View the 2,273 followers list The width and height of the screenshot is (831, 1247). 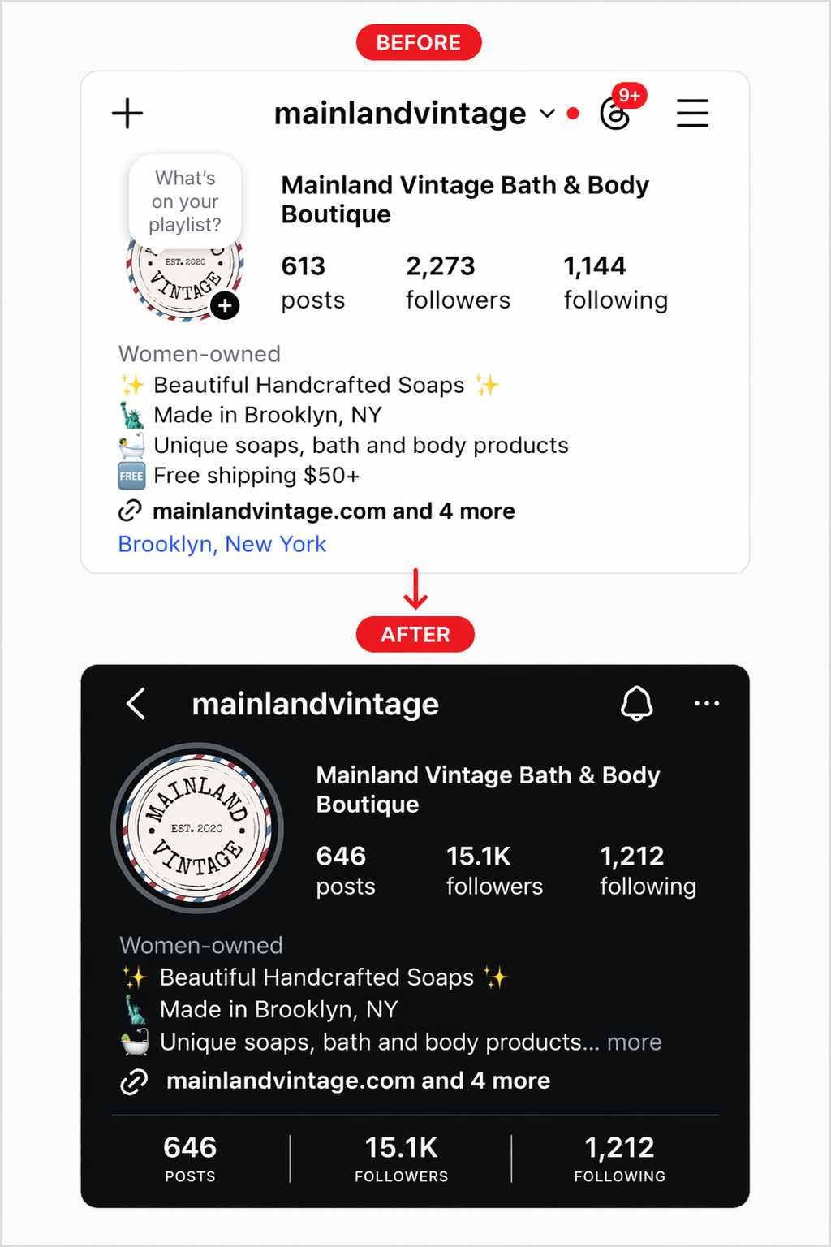tap(458, 283)
